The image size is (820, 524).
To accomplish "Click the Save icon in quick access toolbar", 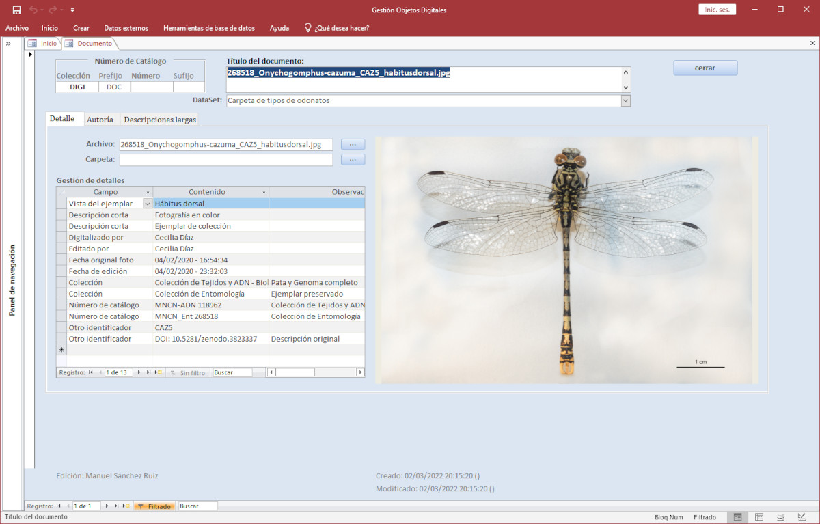I will [x=16, y=10].
